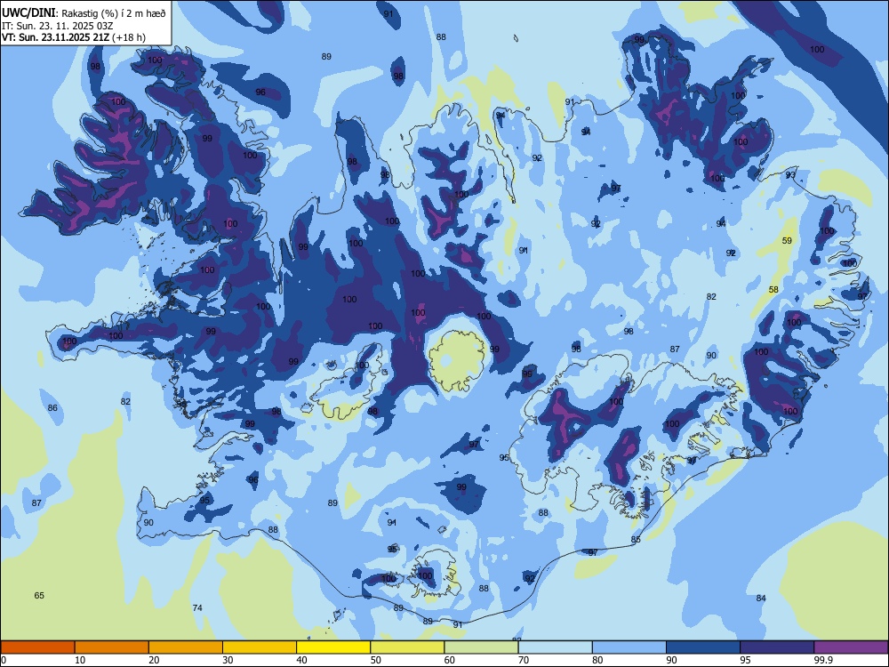Click the light blue 80–90 legend swatch
Screen dimensions: 889x667
pos(629,647)
